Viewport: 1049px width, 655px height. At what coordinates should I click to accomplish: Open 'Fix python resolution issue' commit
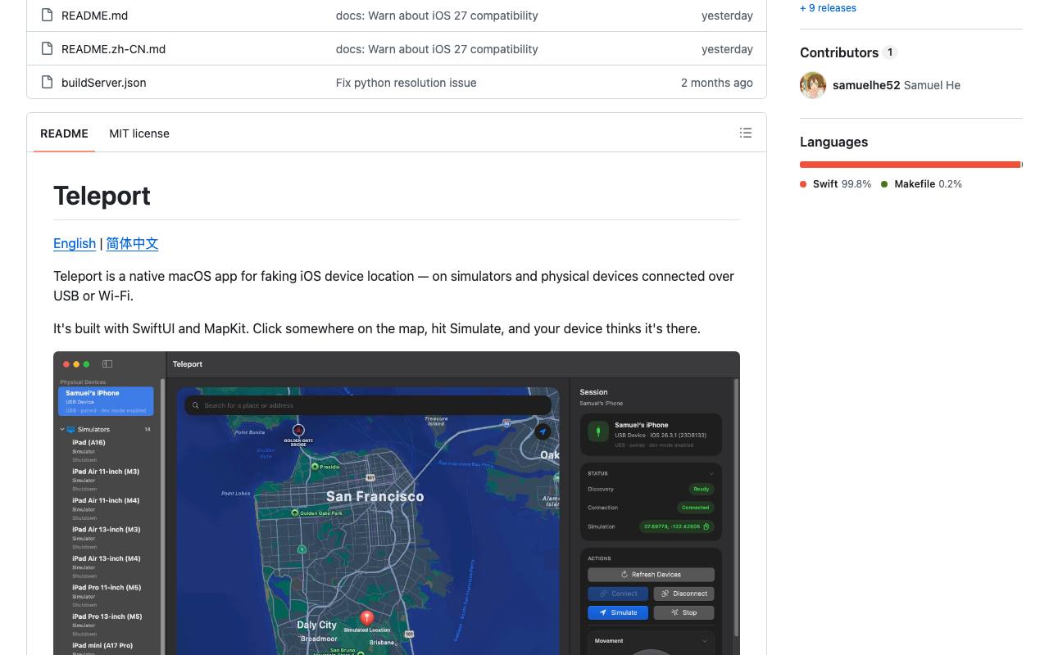click(x=406, y=83)
